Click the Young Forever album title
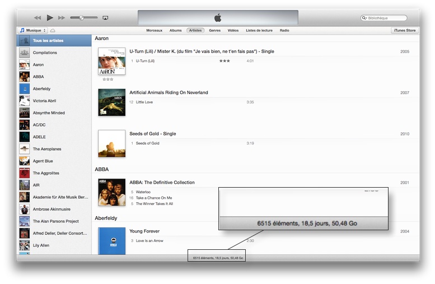 tap(144, 231)
